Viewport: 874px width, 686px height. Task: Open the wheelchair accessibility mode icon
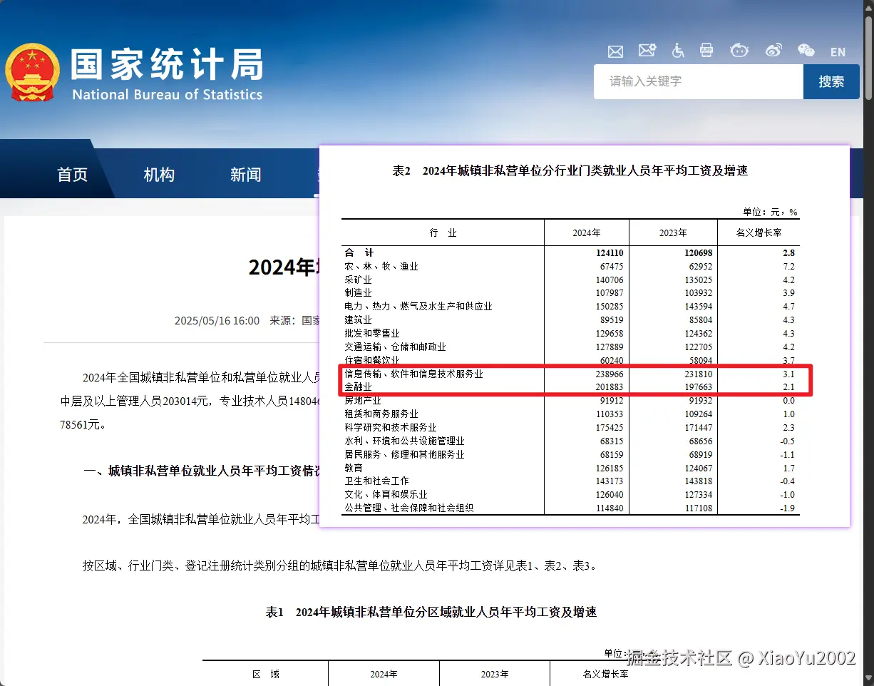pos(678,51)
